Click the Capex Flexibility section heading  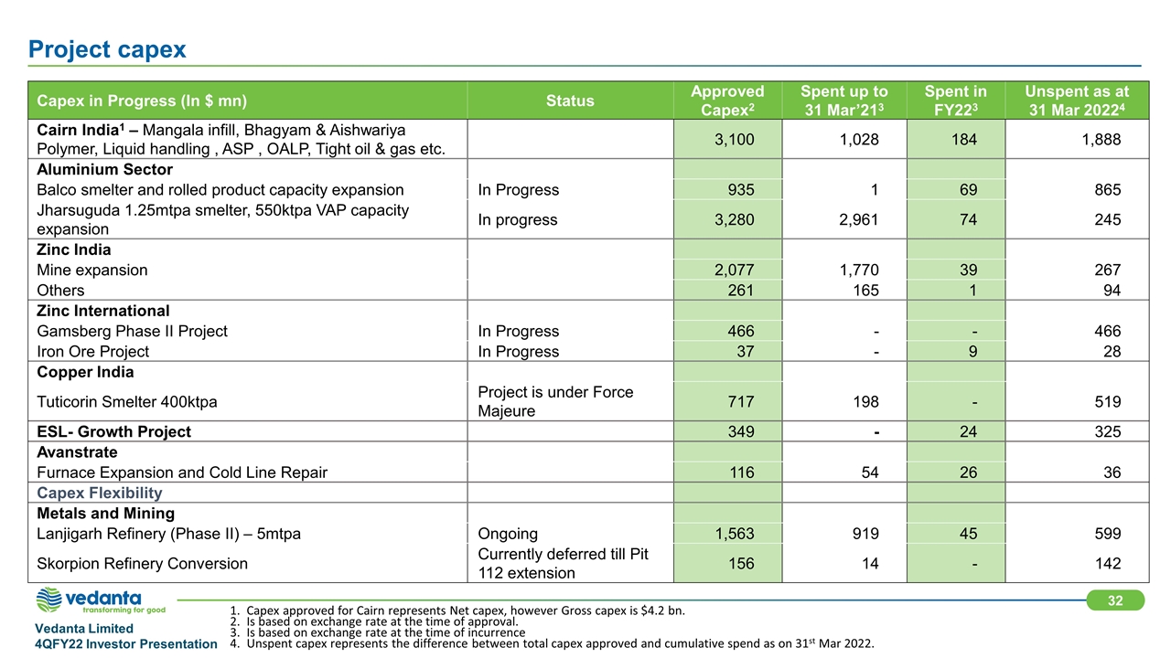click(99, 493)
